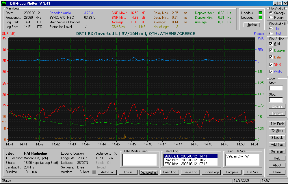The image size is (288, 184).
Task: Click the Close button in right panel
Action: click(277, 172)
